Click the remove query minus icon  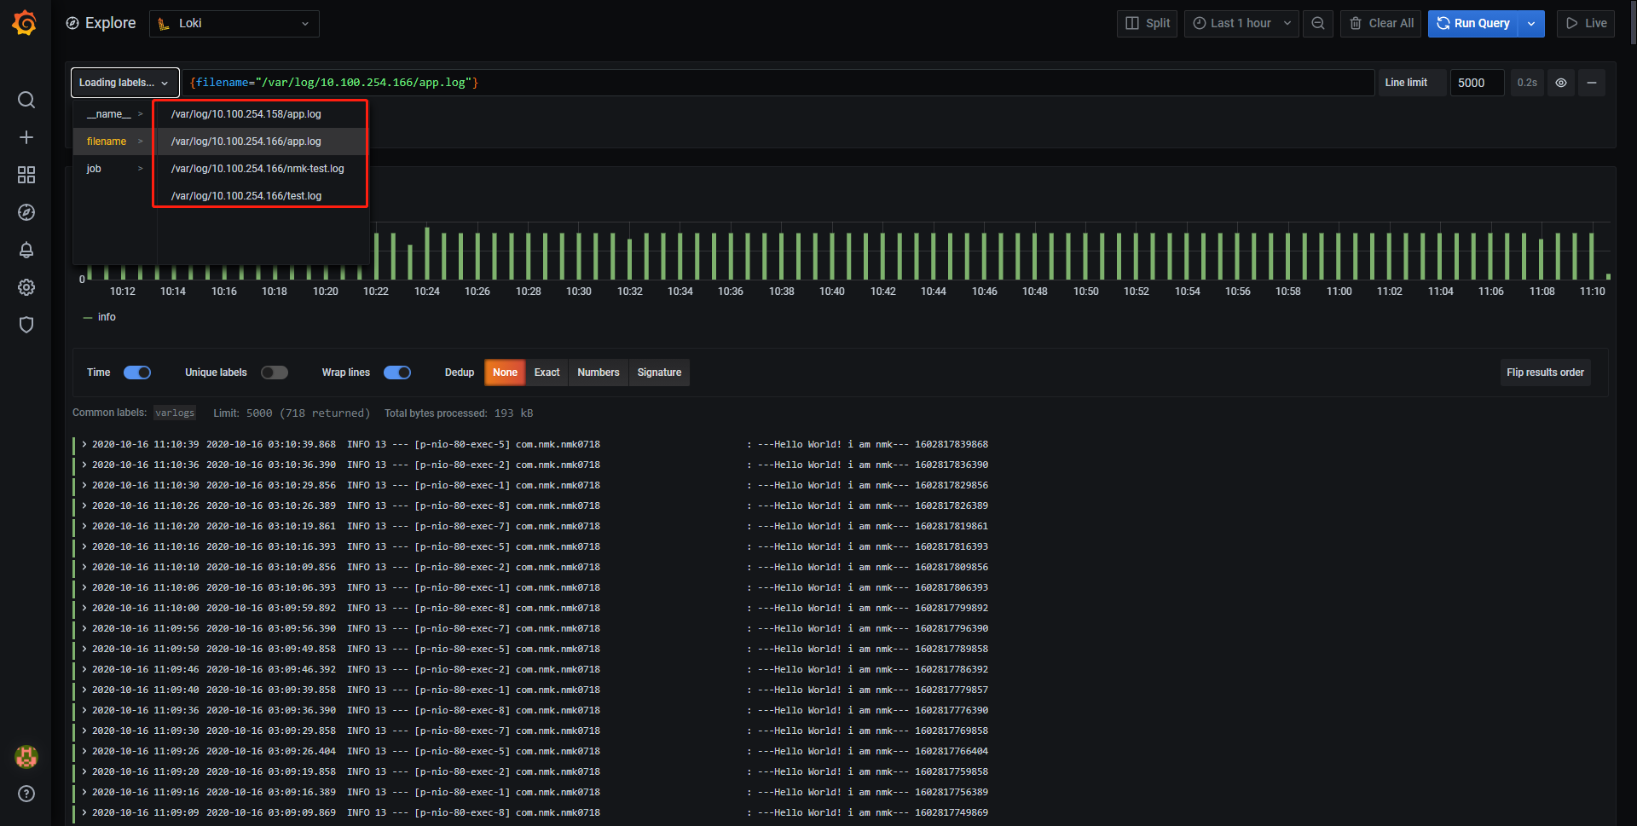coord(1591,83)
